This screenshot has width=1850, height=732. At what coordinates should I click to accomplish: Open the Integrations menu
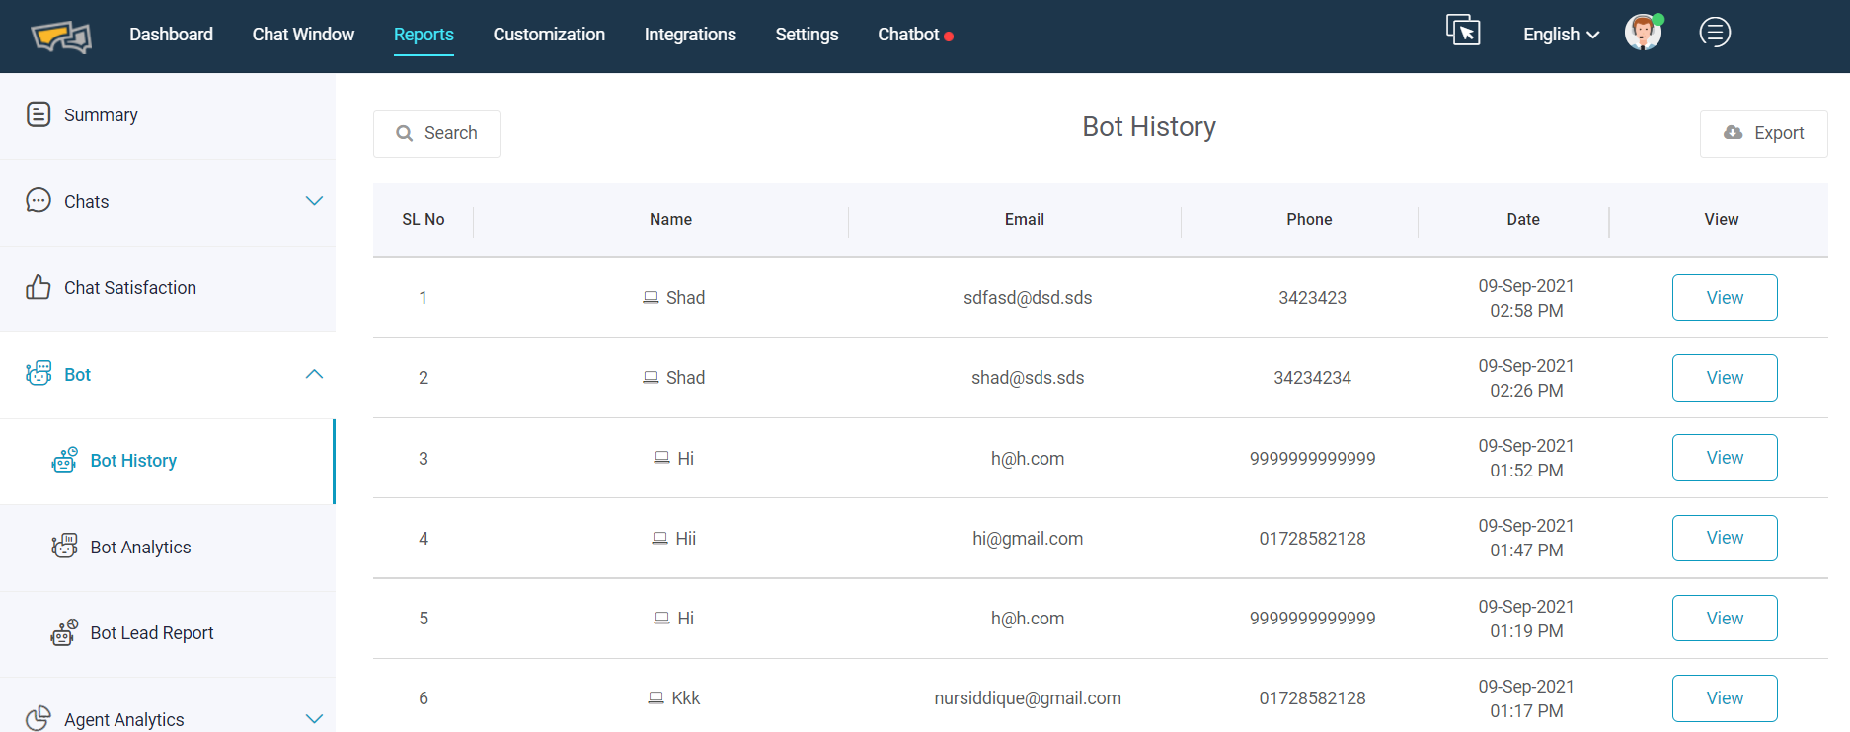coord(690,35)
